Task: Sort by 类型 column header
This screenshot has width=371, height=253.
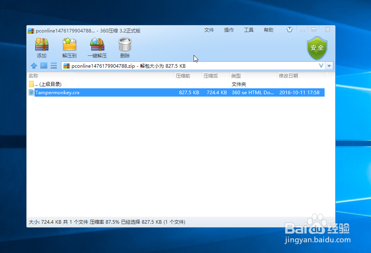Action: pyautogui.click(x=254, y=76)
